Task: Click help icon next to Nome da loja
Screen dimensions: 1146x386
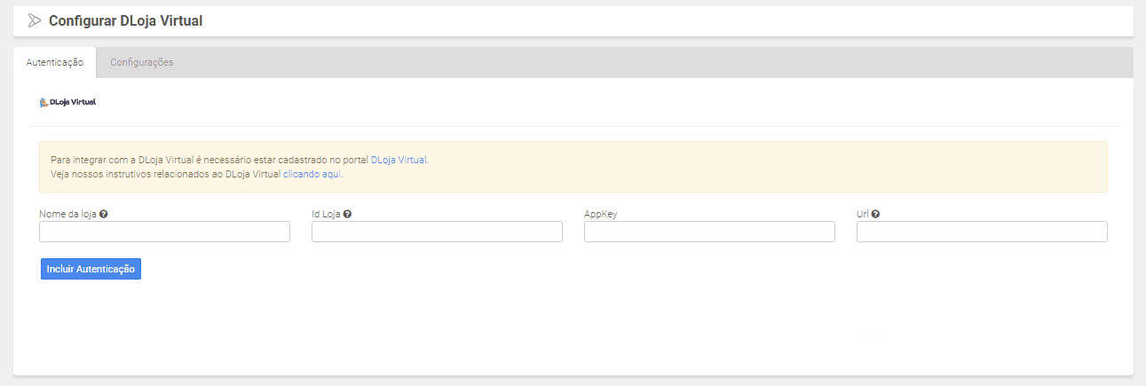Action: [x=104, y=214]
